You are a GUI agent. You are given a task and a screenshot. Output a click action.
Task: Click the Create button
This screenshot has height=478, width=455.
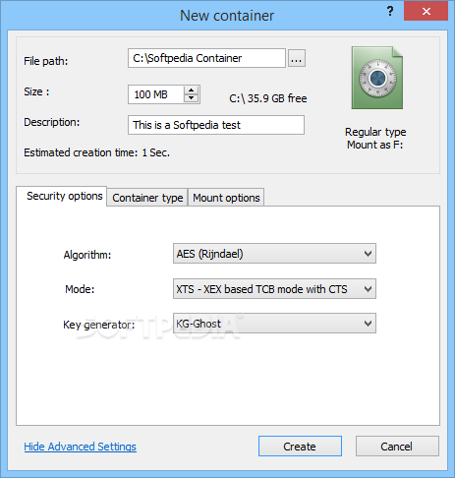point(300,447)
